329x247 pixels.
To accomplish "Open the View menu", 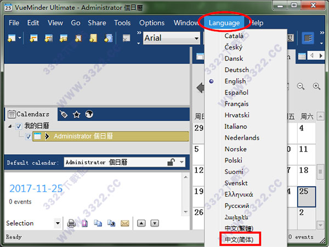I will click(x=55, y=23).
